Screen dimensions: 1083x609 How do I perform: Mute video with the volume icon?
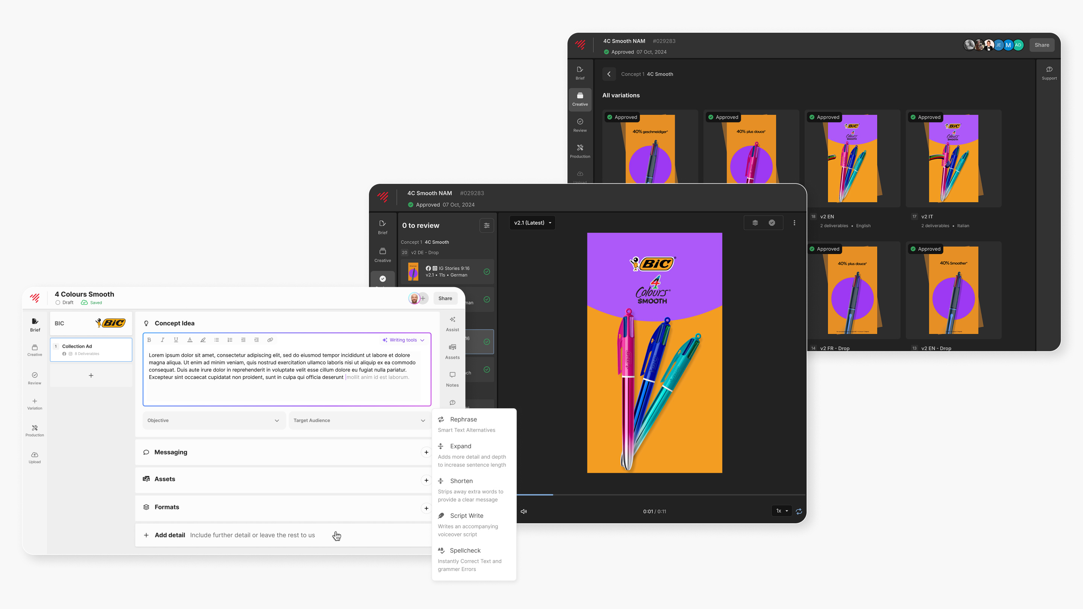coord(523,512)
